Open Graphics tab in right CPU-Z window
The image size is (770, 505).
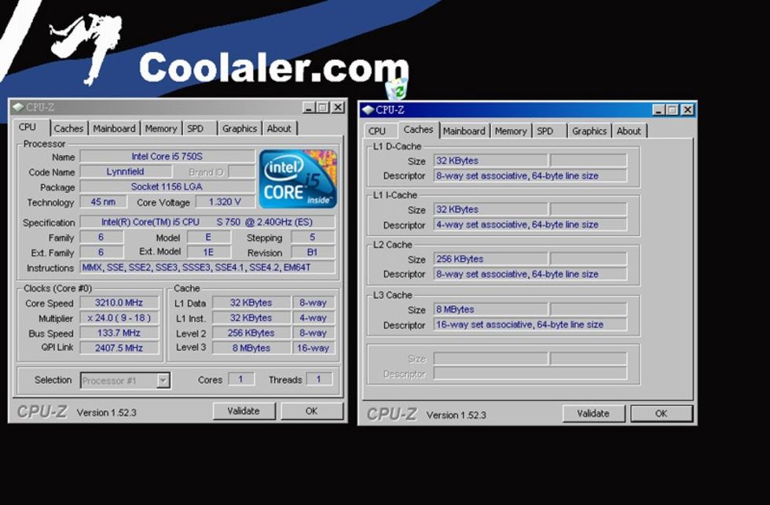589,131
